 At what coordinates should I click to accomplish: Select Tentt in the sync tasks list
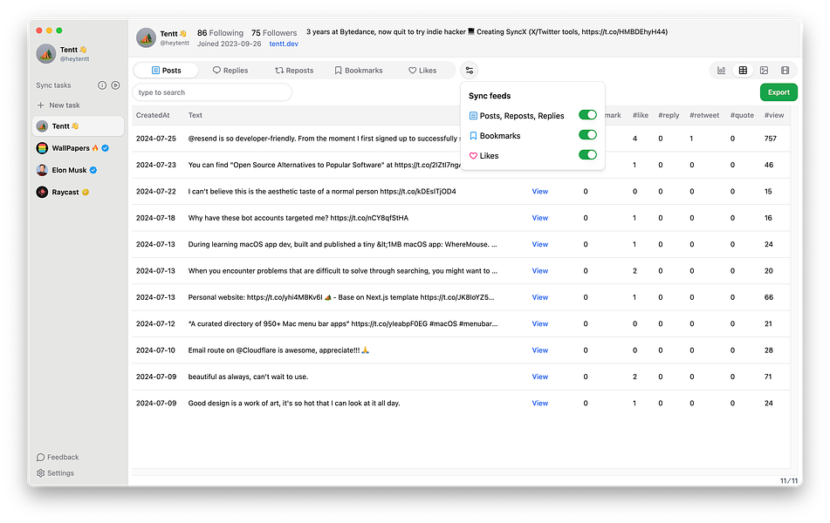(x=79, y=126)
